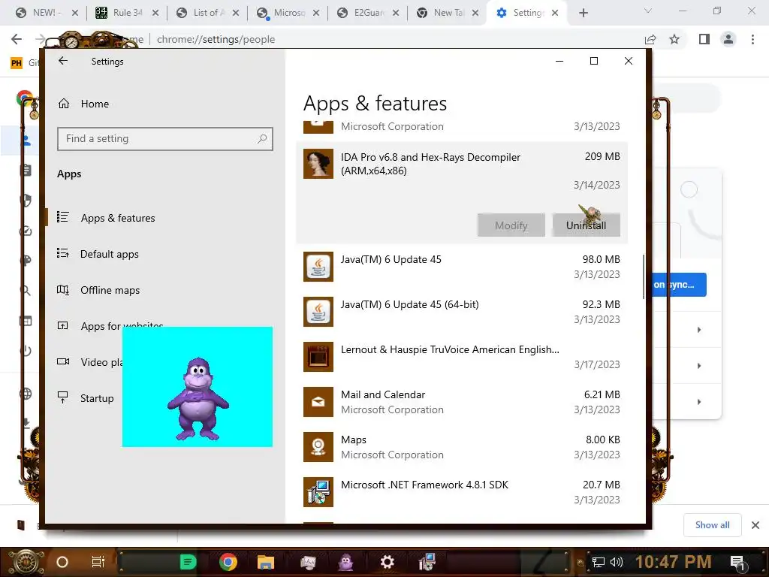Open Cortana circle on taskbar
Screen dimensions: 769x577
[x=62, y=562]
